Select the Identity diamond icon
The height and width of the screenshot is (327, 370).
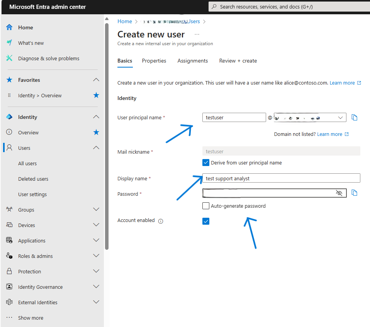(8, 117)
